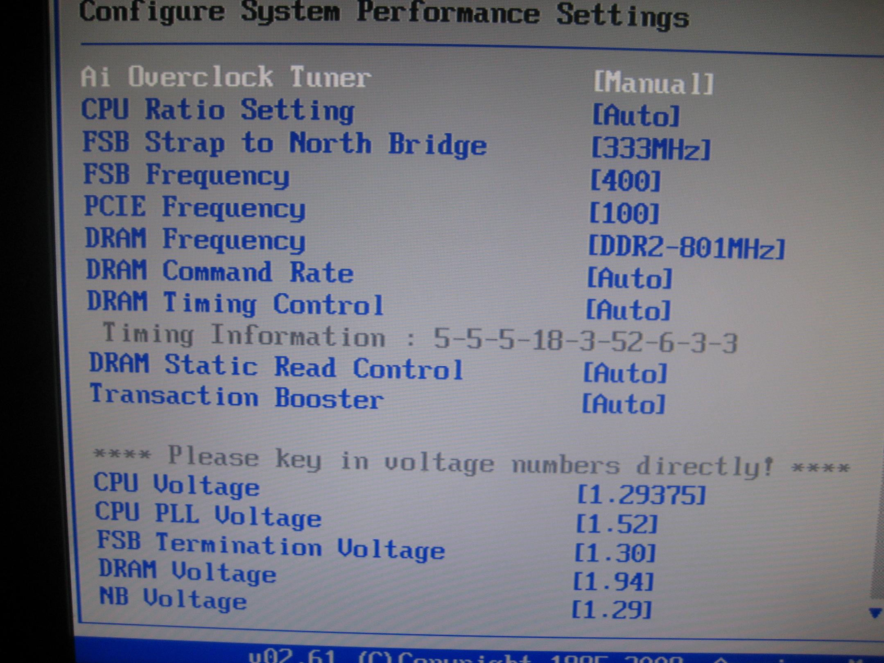The width and height of the screenshot is (884, 663).
Task: Change DRAM Command Rate [Auto] value
Action: coord(630,278)
